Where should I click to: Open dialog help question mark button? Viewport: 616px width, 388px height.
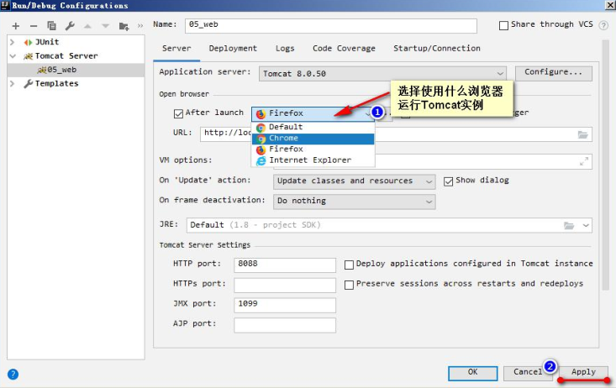click(x=13, y=374)
